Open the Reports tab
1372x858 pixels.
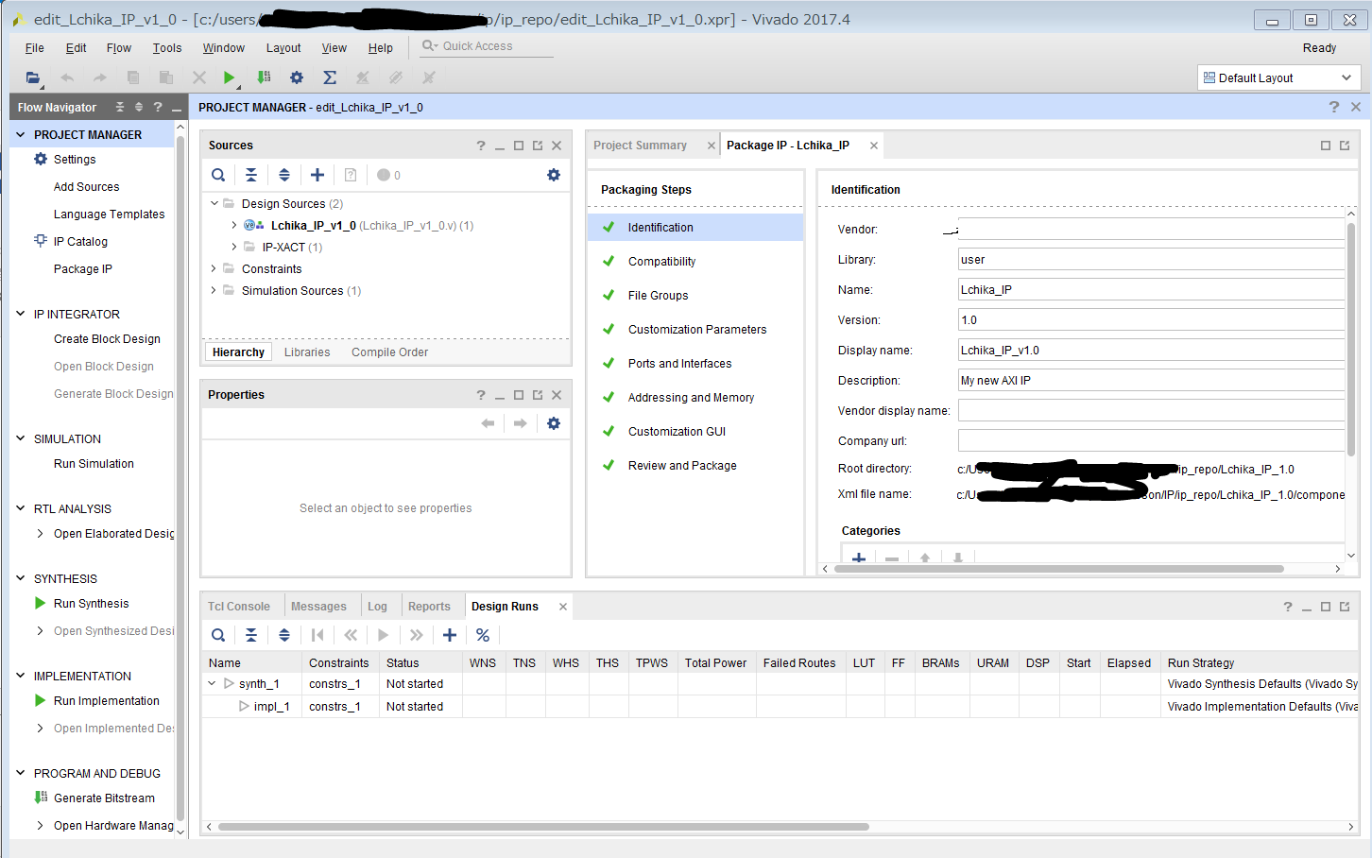[429, 607]
